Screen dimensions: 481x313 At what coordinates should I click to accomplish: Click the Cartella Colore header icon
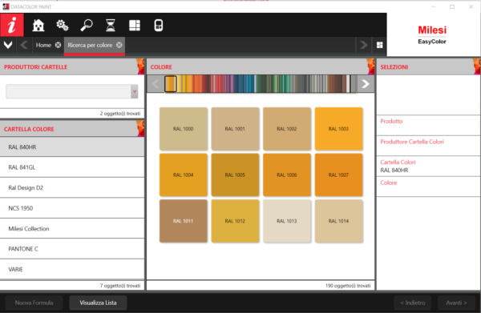point(140,129)
